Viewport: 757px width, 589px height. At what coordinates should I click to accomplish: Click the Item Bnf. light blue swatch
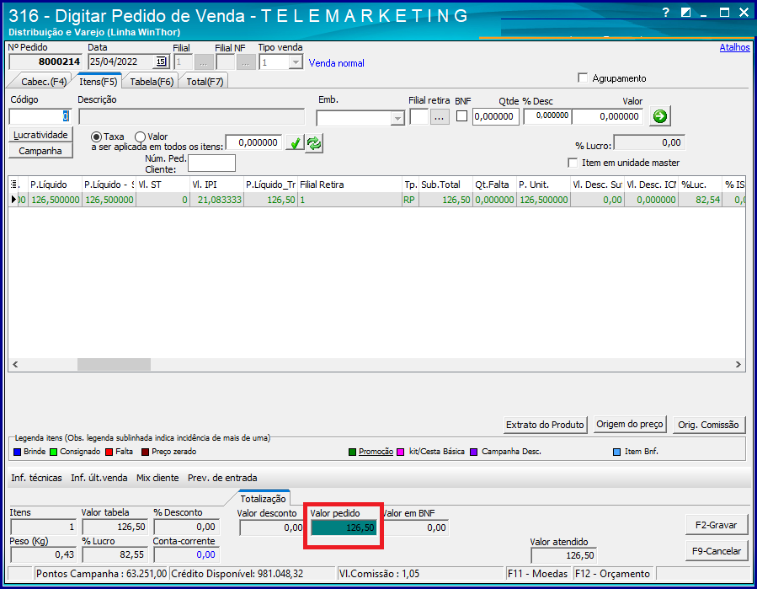click(x=616, y=452)
